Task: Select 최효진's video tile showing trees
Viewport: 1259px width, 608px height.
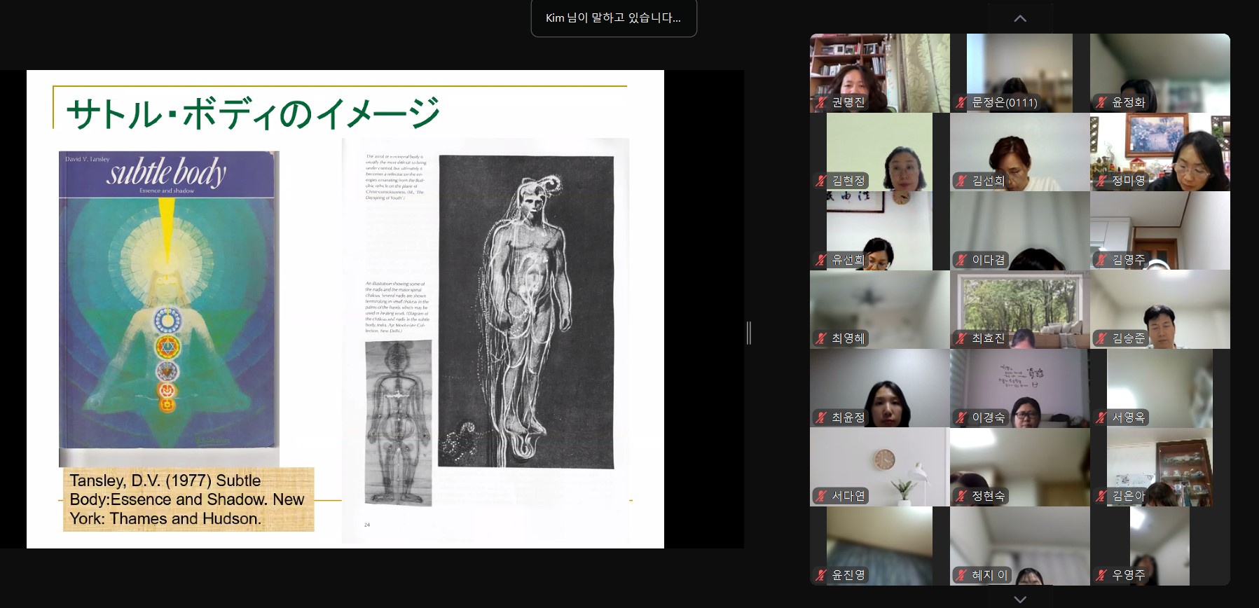Action: click(1020, 310)
